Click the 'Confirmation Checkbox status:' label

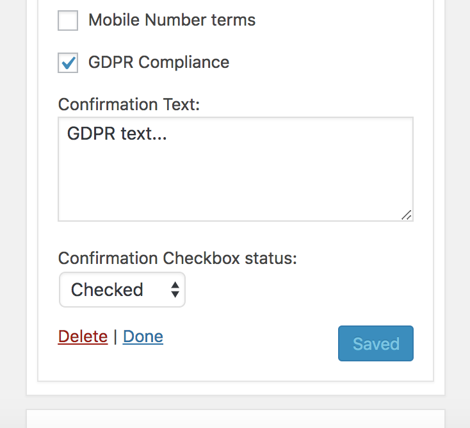177,258
